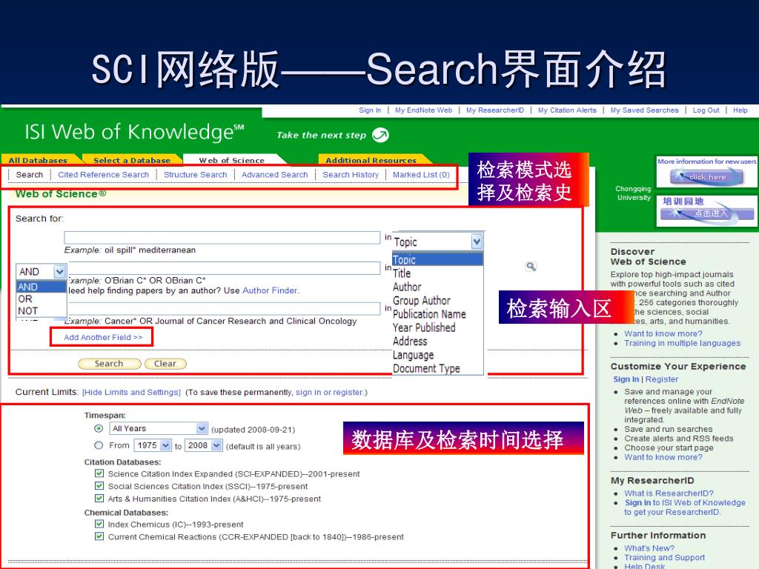Open the Web of Science tab
This screenshot has height=569, width=759.
click(232, 160)
